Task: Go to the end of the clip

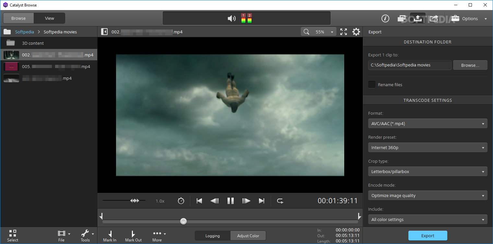Action: 262,201
